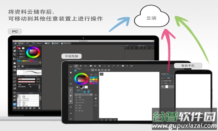This screenshot has height=131, width=218.
Task: Click the R value field in PC color panel
Action: [x=22, y=51]
